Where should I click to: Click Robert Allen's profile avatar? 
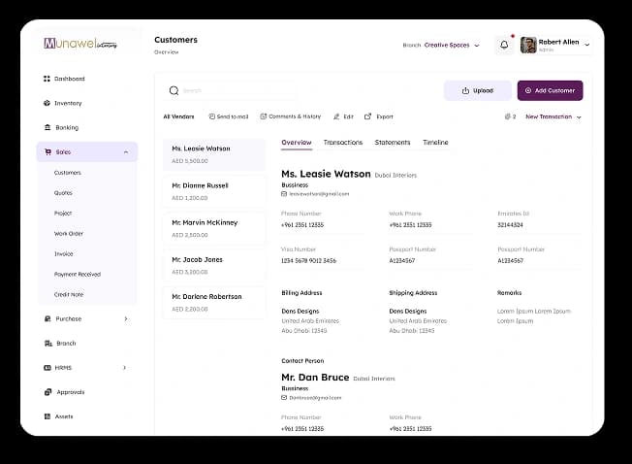528,45
